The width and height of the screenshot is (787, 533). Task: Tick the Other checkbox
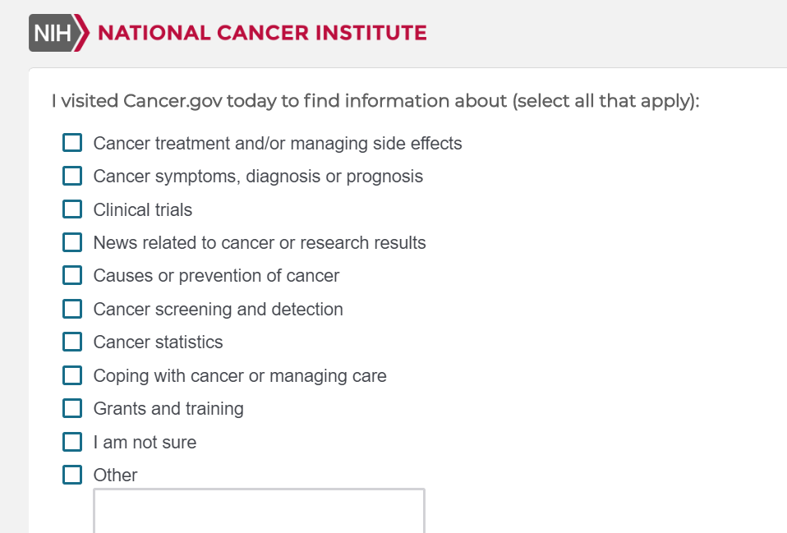click(x=73, y=475)
